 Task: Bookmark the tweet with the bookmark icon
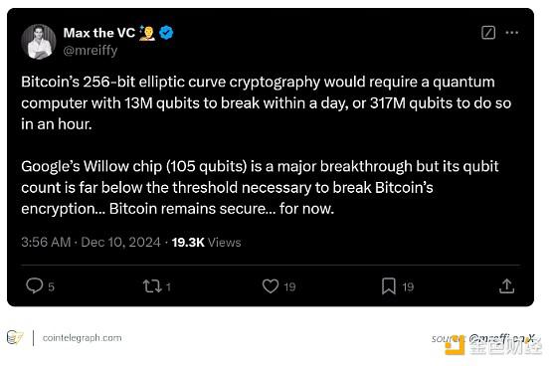(x=389, y=286)
